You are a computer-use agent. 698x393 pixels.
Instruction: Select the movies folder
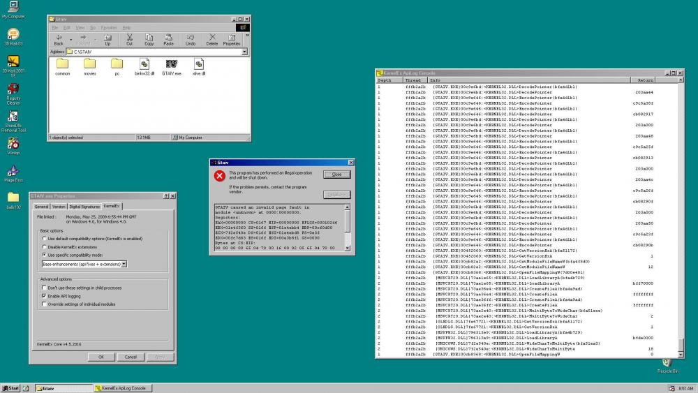click(90, 67)
